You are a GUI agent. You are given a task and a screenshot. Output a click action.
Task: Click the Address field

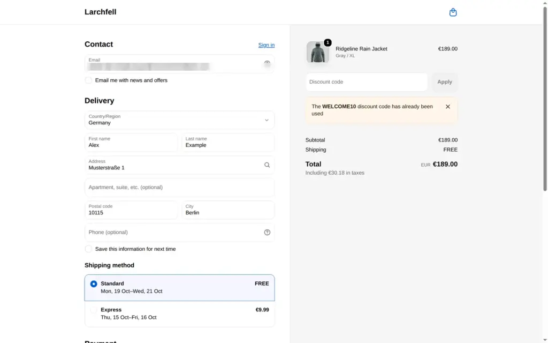click(179, 165)
